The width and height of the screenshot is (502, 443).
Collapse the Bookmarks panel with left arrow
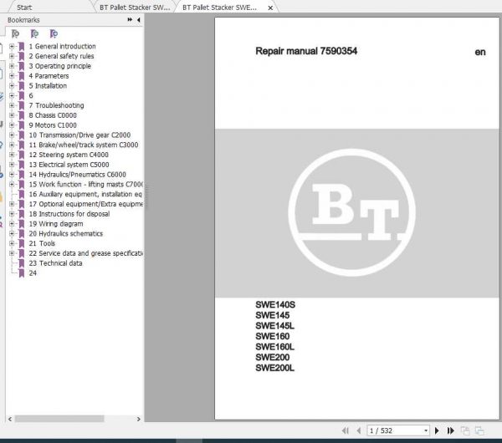pos(139,20)
